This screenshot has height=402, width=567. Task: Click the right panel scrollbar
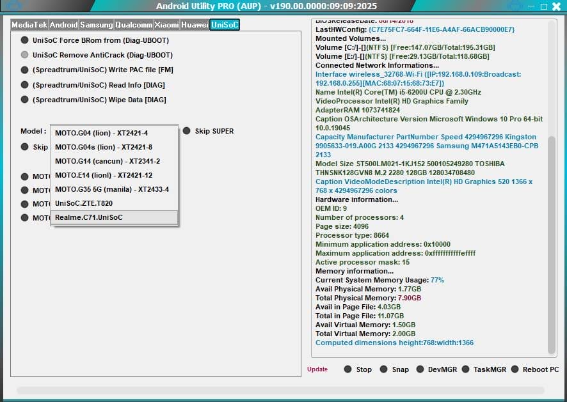(x=553, y=192)
